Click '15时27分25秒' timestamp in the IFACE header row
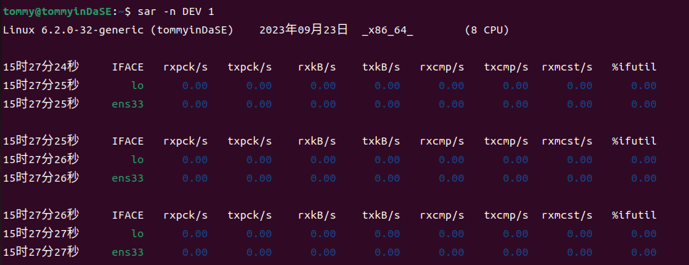Image resolution: width=689 pixels, height=265 pixels. click(x=41, y=140)
